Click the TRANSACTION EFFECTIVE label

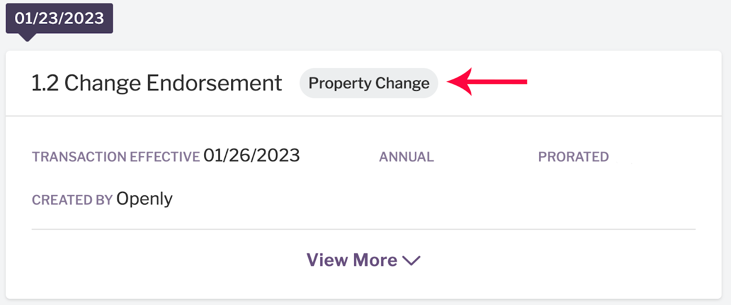[116, 157]
